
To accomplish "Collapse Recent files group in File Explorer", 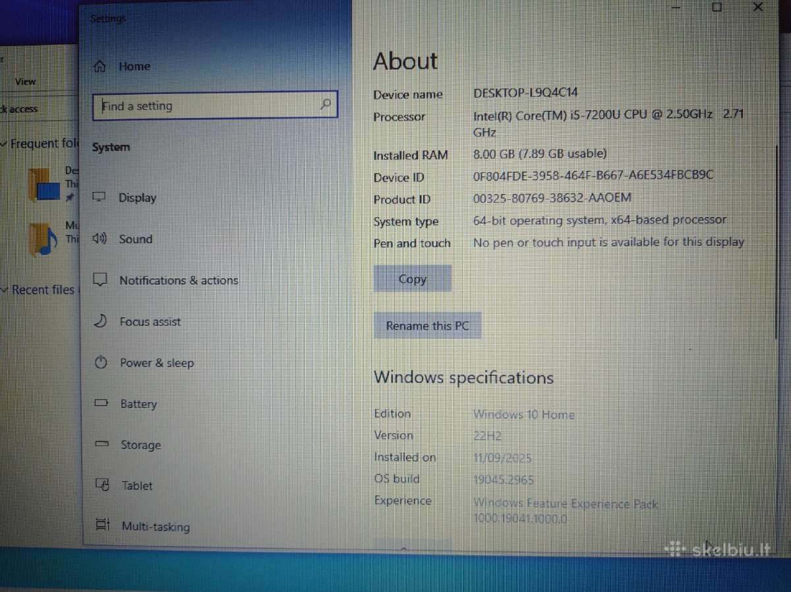I will click(x=5, y=289).
